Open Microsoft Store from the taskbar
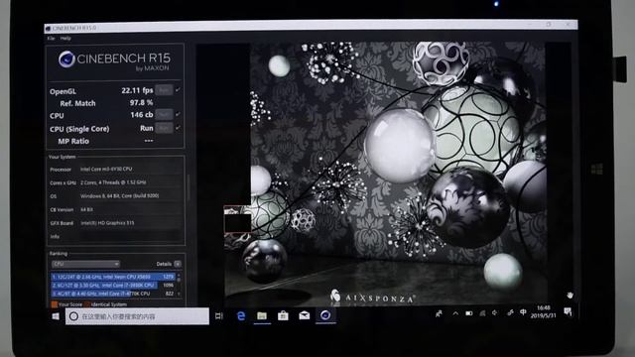Viewport: 635px width, 357px height. (283, 315)
